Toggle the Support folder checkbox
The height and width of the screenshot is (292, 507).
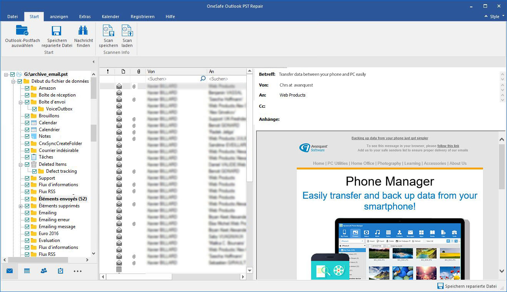pos(27,178)
